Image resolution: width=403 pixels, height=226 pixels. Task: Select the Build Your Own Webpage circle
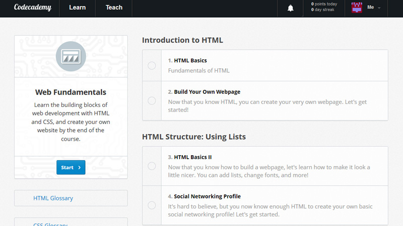pos(152,101)
